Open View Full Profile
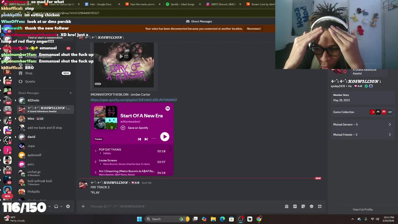Screen dimensions: 398x224 [363, 209]
